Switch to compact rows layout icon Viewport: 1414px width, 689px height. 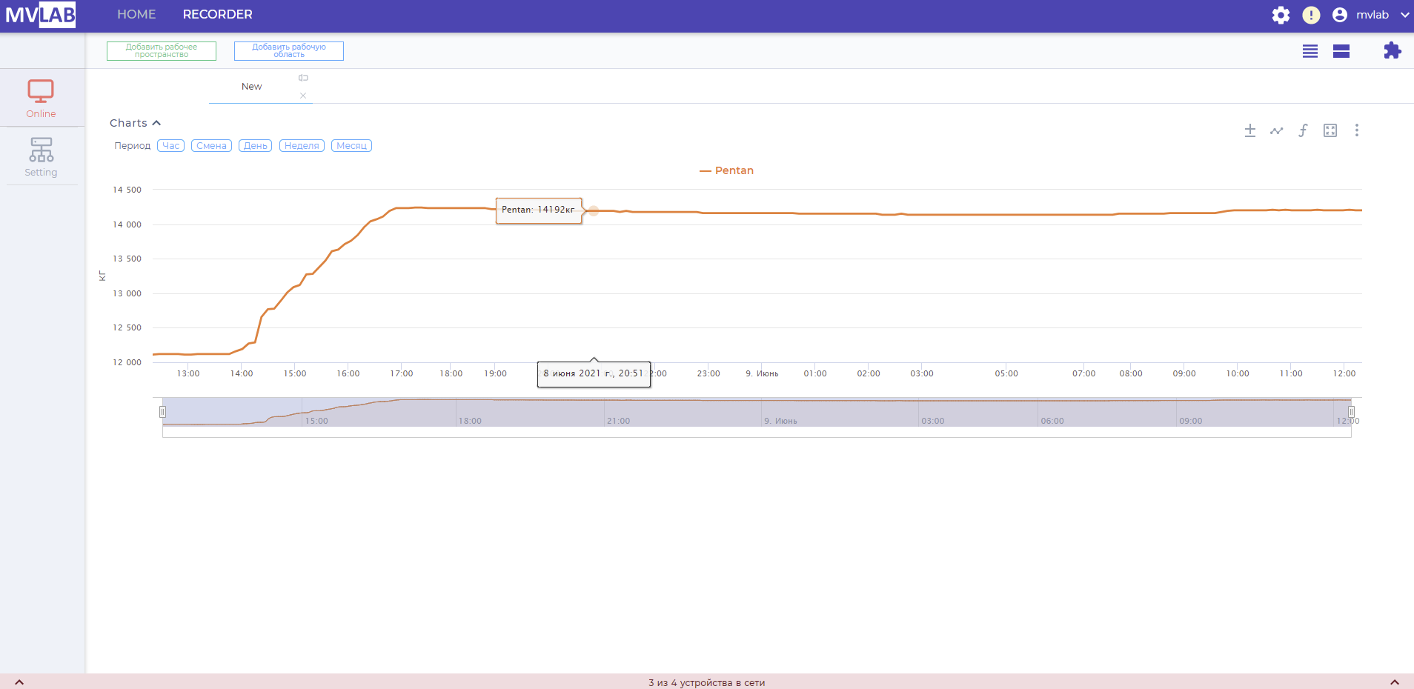pyautogui.click(x=1310, y=51)
